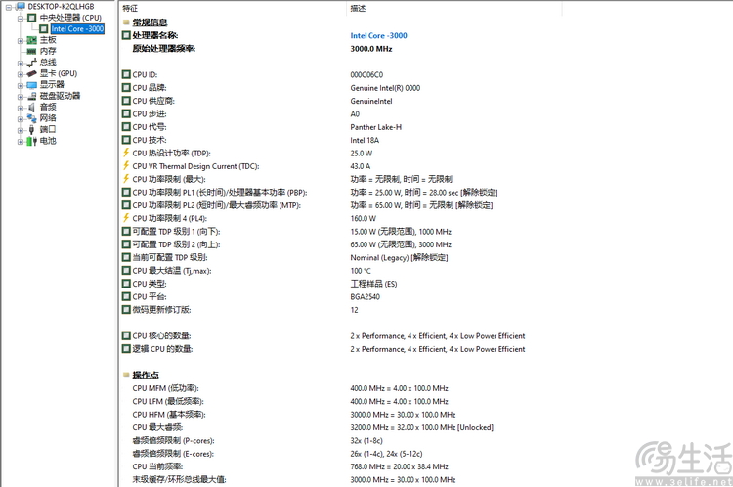Image resolution: width=733 pixels, height=487 pixels.
Task: Click the chip icon beside 处理器名称
Action: pyautogui.click(x=126, y=35)
